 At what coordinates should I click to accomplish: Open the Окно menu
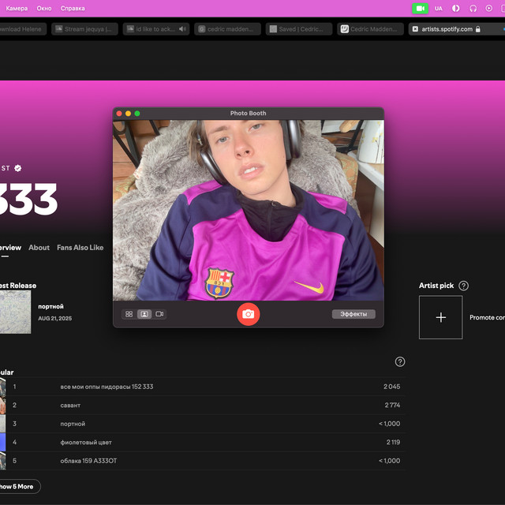click(x=44, y=8)
